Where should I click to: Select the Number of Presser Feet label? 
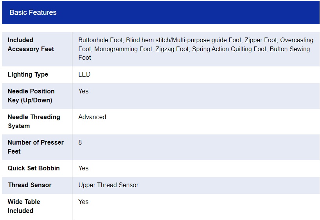(x=35, y=147)
